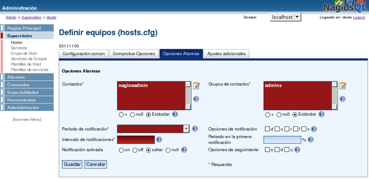The image size is (369, 179).
Task: Select Grupos de contactos 'Estándar' radio option
Action: [295, 115]
